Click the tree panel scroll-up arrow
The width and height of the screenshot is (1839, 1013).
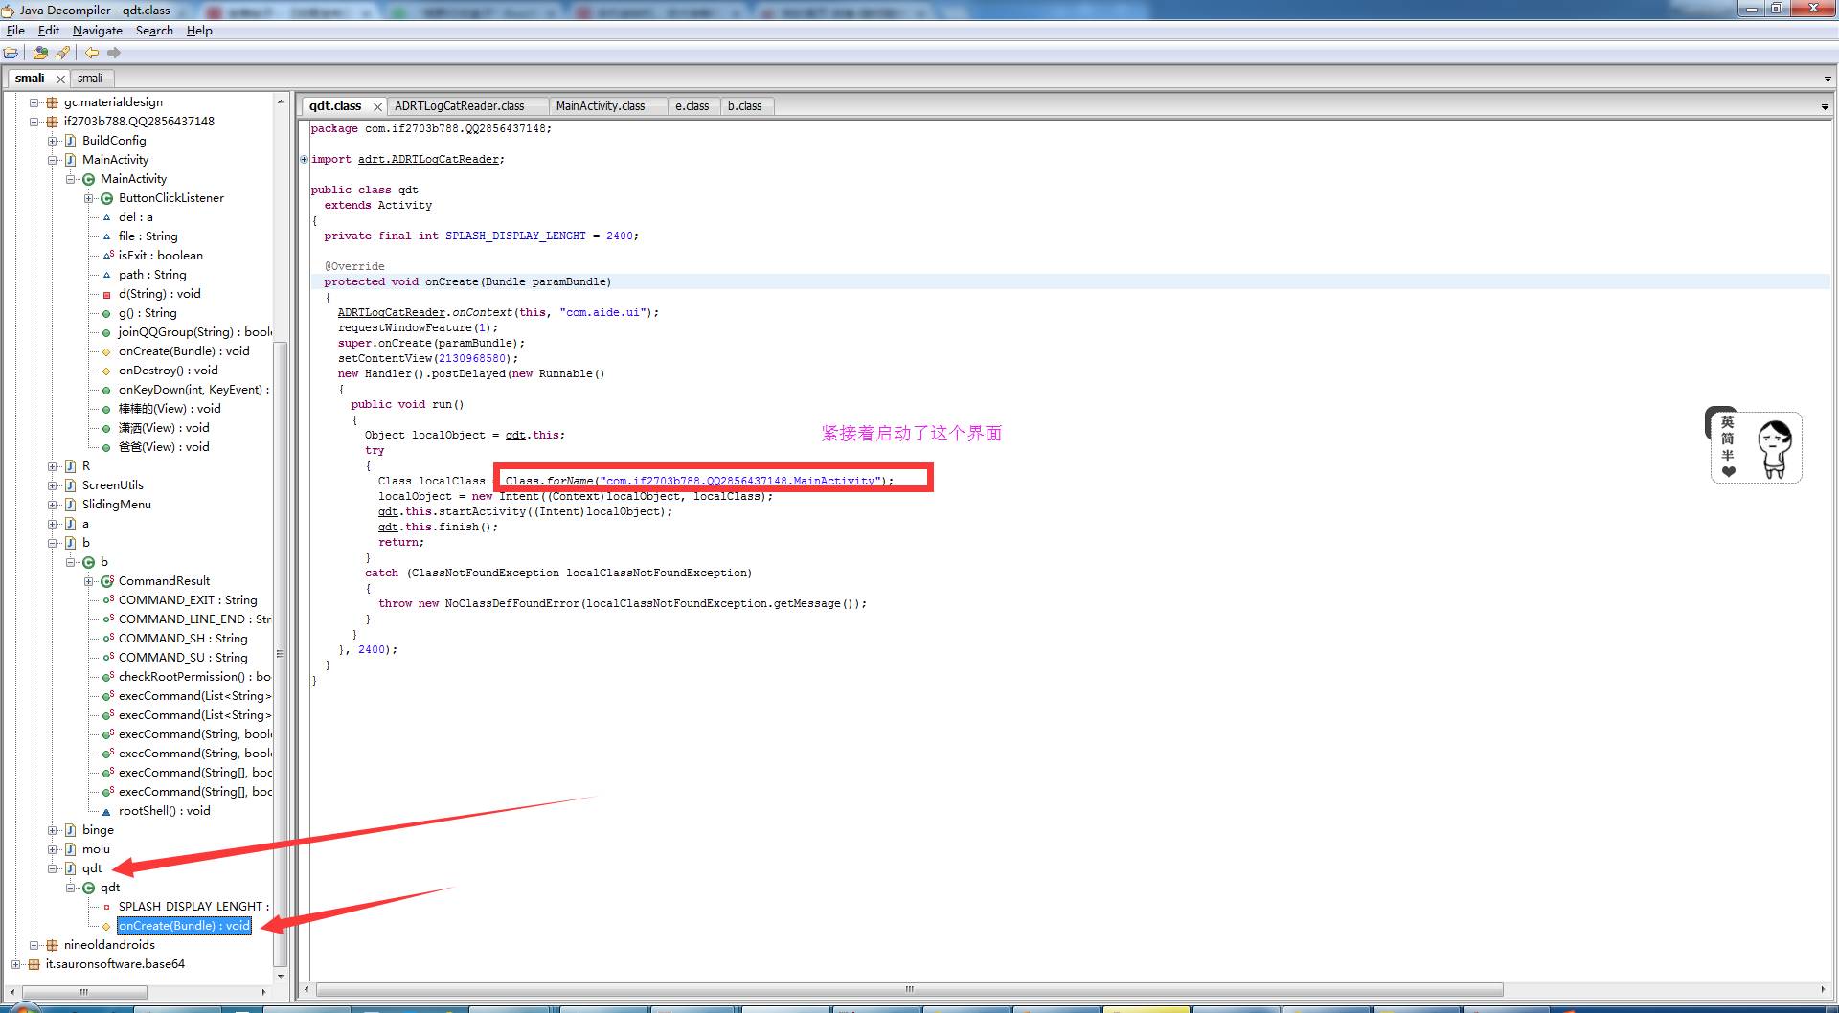[x=281, y=101]
